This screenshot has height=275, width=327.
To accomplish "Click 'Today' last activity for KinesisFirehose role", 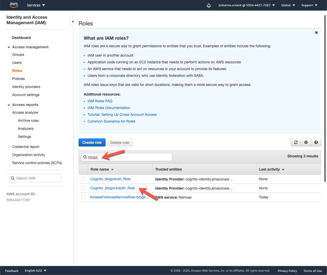I will tap(263, 197).
